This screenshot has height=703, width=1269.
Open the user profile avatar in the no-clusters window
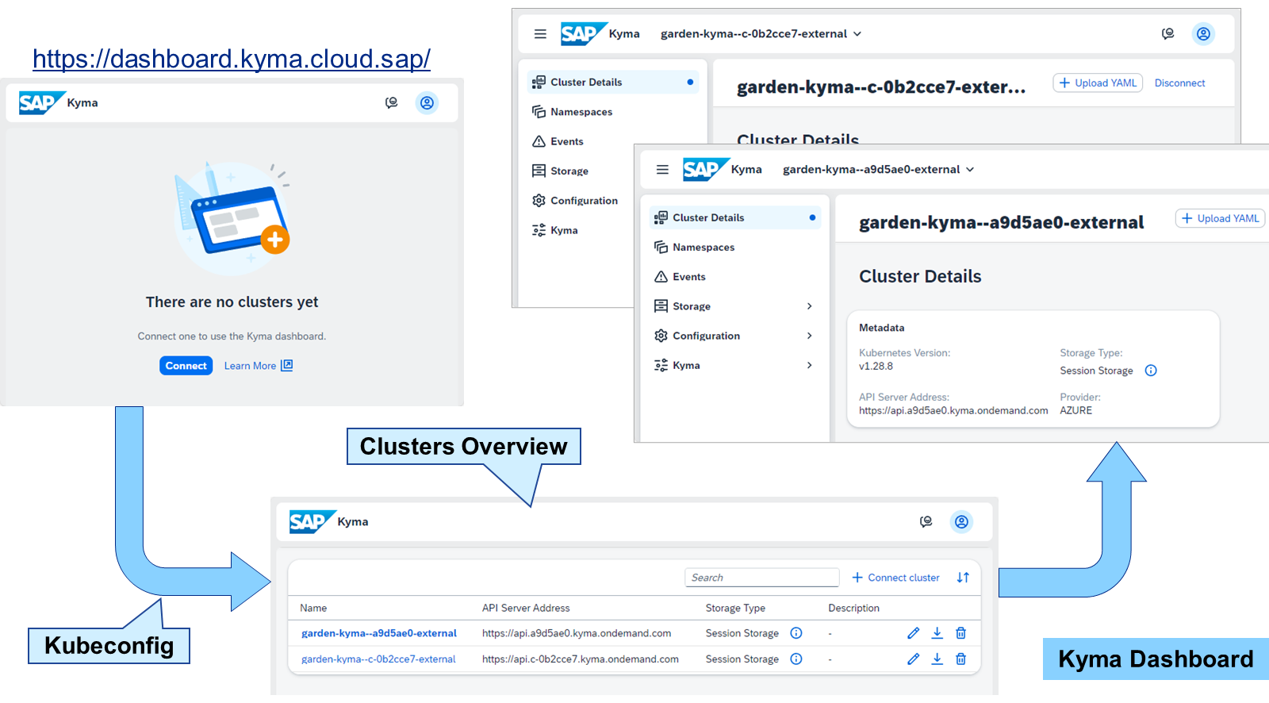point(427,102)
